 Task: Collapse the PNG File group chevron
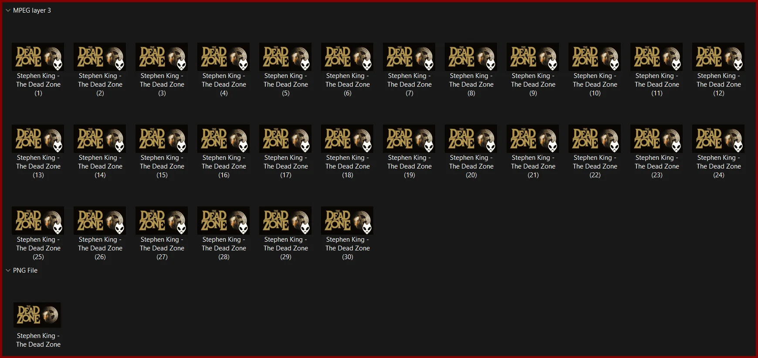click(x=8, y=270)
